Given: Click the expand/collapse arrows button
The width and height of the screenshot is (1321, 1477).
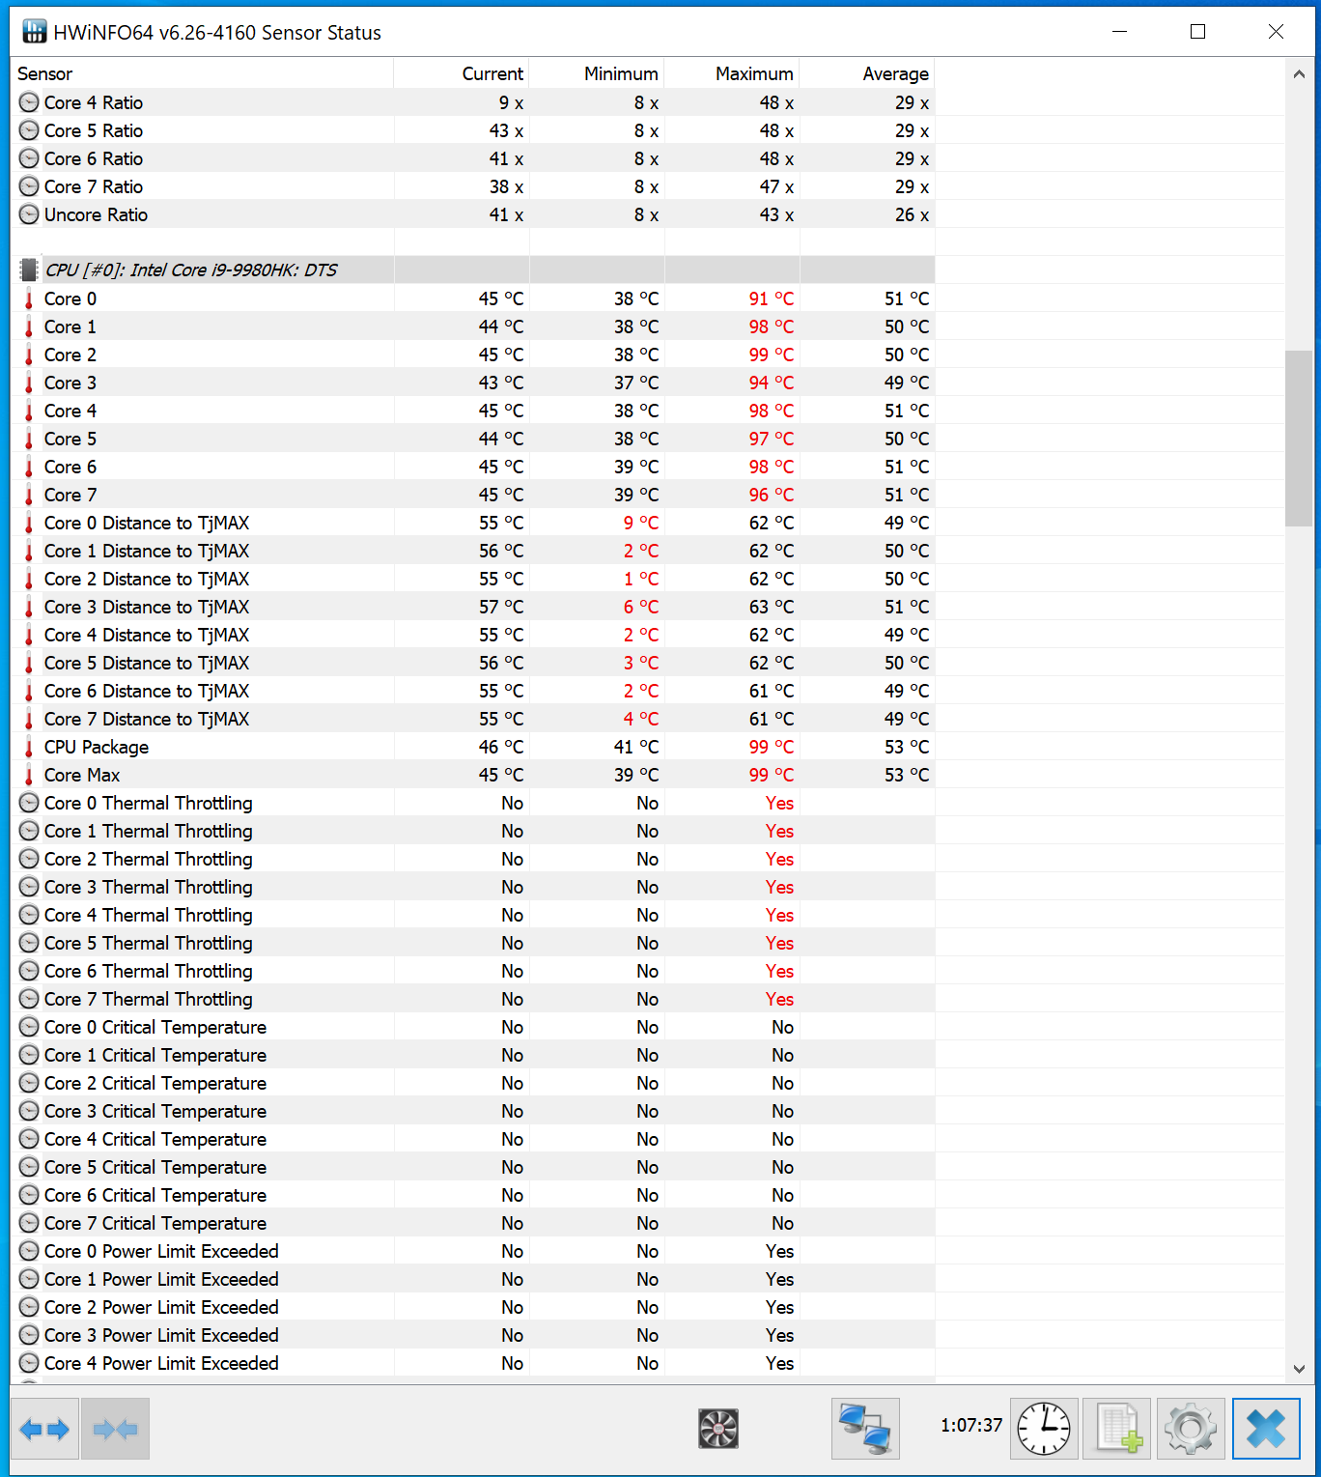Looking at the screenshot, I should point(44,1429).
